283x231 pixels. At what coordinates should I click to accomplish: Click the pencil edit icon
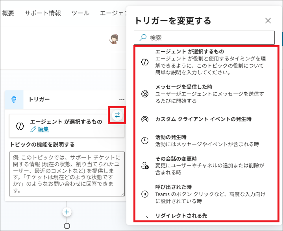point(33,129)
